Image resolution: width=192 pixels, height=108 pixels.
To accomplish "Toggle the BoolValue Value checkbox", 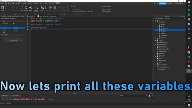I will tap(14, 32).
